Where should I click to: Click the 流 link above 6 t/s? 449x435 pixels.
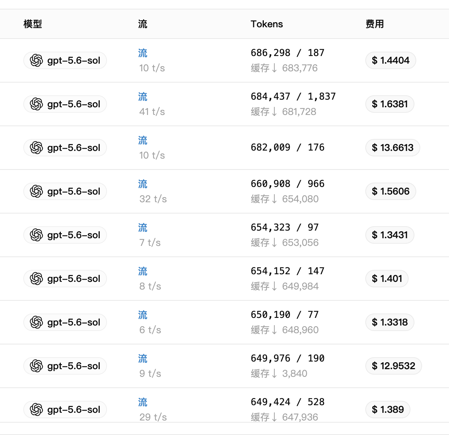click(143, 315)
